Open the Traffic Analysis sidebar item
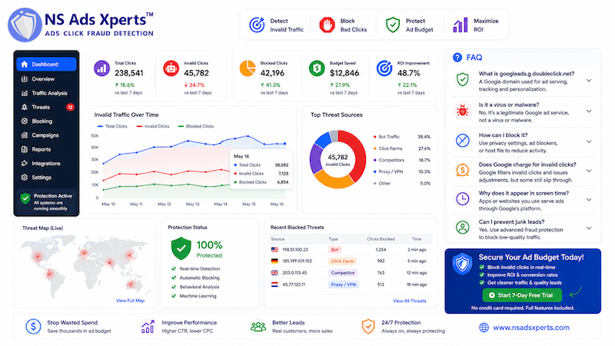The width and height of the screenshot is (615, 346). [46, 93]
